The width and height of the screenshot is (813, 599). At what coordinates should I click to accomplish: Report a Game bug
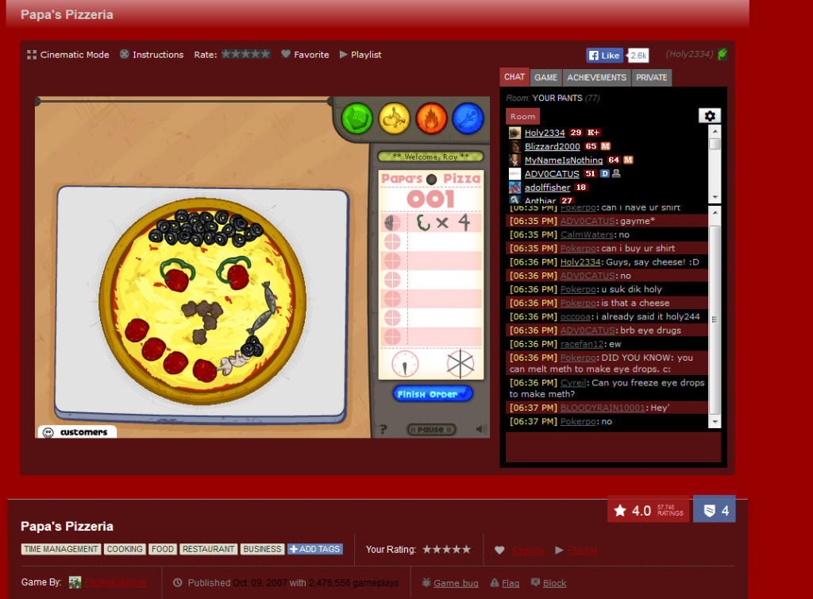[456, 583]
